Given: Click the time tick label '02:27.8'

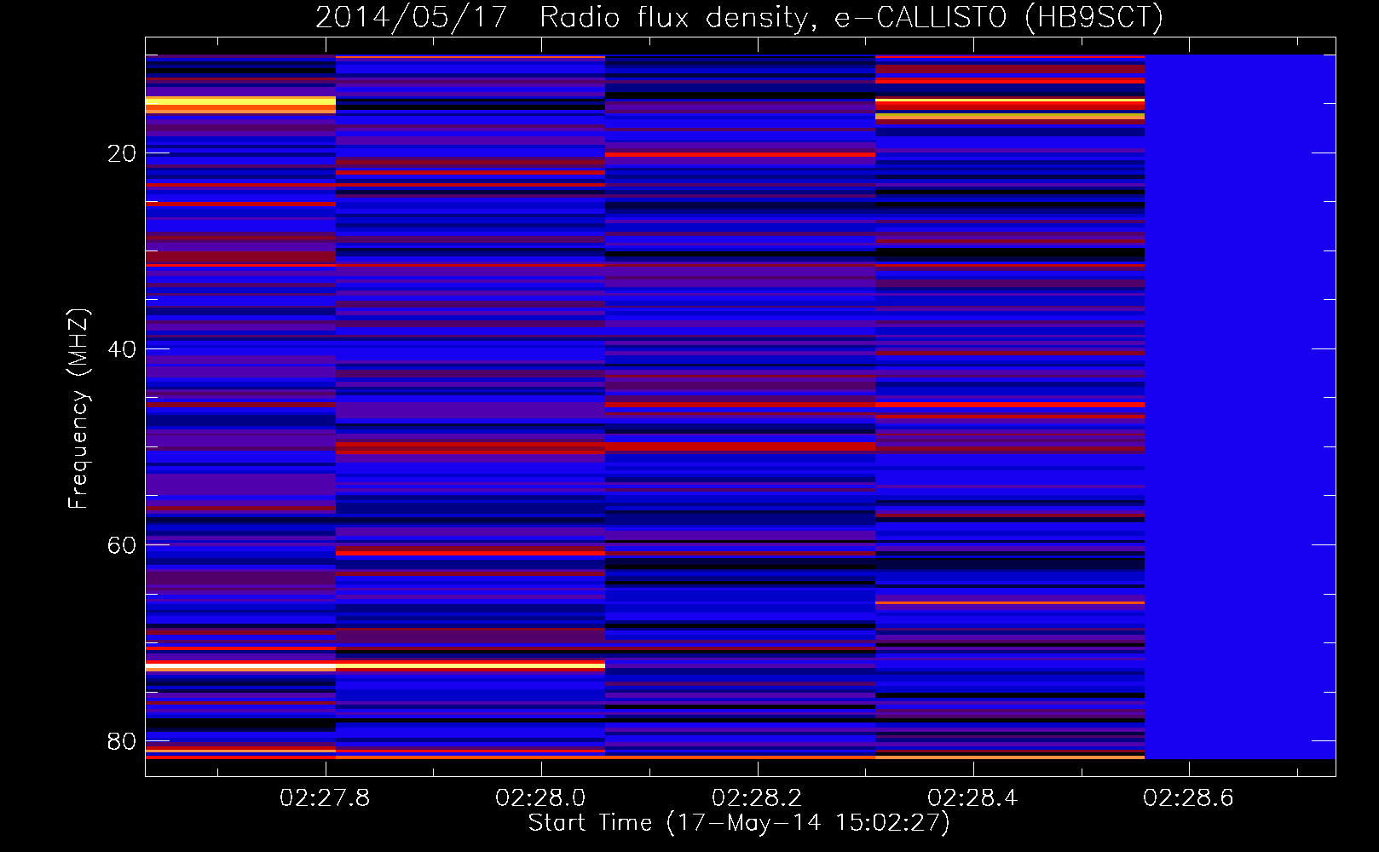Looking at the screenshot, I should coord(325,798).
